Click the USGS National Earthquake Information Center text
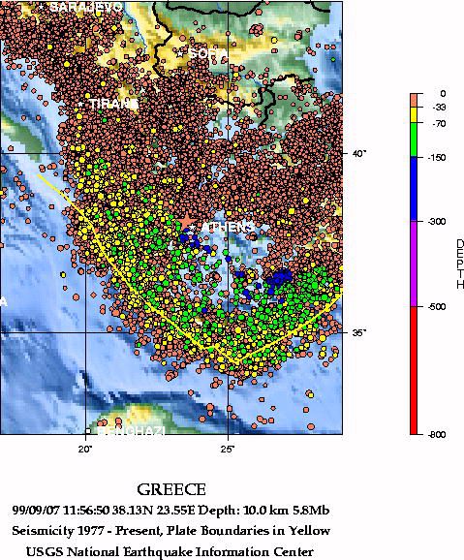 tap(170, 552)
